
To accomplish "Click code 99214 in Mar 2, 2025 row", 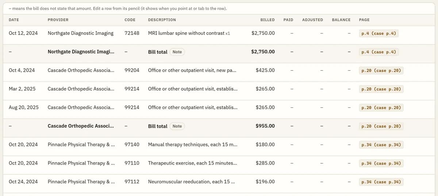I will coord(132,89).
